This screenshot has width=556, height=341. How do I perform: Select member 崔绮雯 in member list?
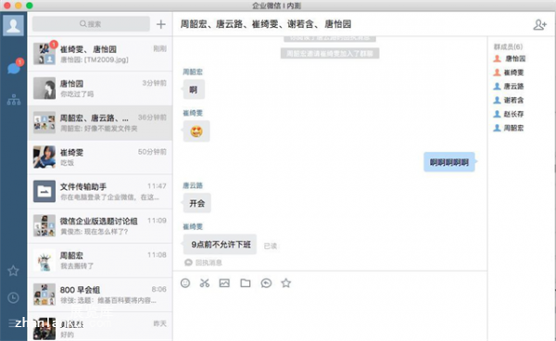pos(509,72)
